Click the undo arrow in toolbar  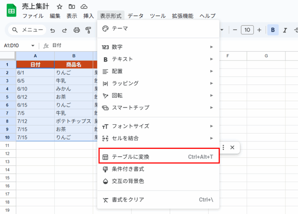[x=53, y=30]
